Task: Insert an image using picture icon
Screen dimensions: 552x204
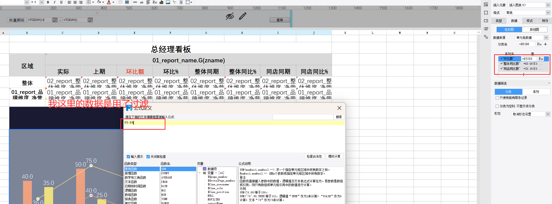Action: 168,2
